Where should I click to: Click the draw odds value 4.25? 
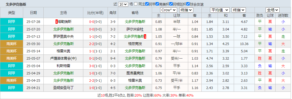(226, 44)
